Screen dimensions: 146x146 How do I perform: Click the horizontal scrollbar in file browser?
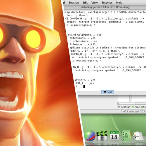point(132,103)
